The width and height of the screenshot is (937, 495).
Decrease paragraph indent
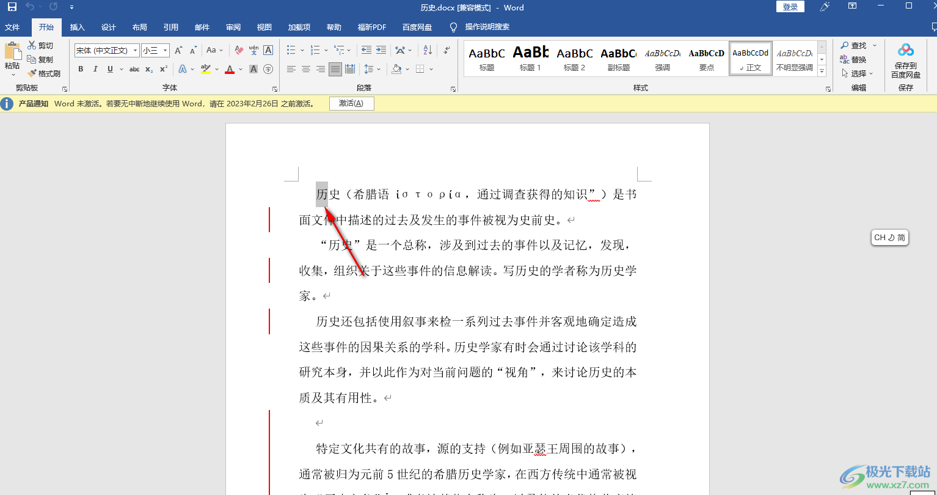[366, 50]
